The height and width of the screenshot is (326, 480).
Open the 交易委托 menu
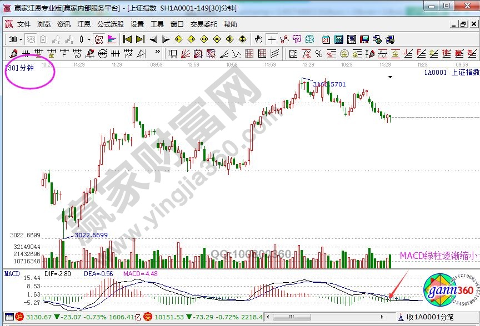click(204, 24)
